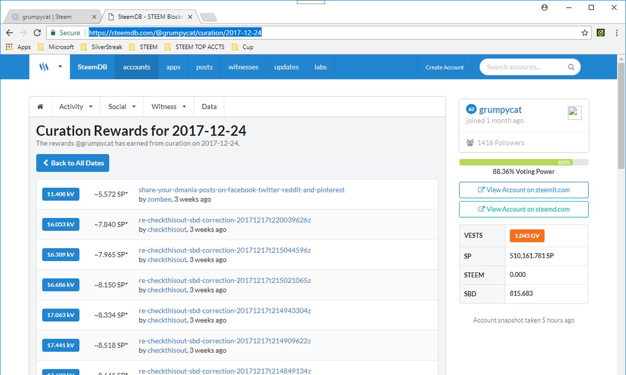Open the witnesses nav item
This screenshot has height=375, width=626.
click(243, 67)
